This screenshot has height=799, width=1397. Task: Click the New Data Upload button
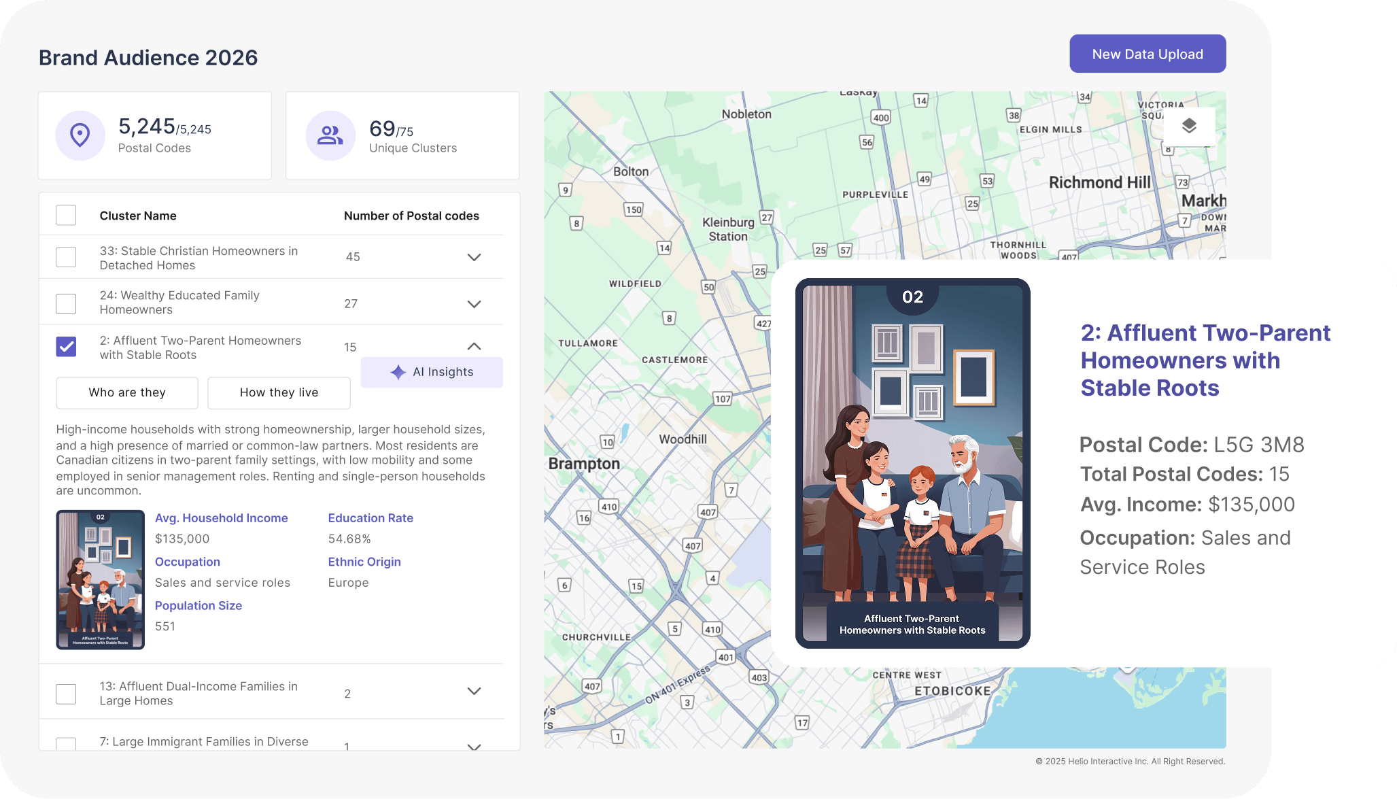point(1148,54)
